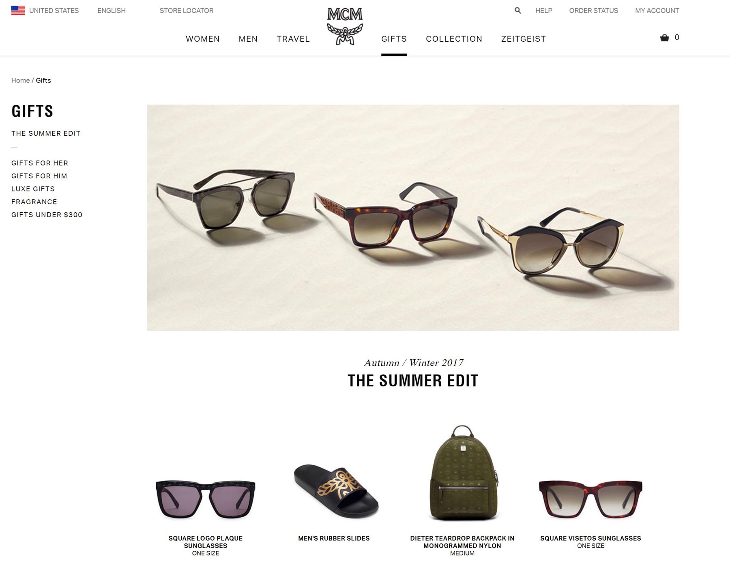The height and width of the screenshot is (567, 730).
Task: Open the Women menu
Action: pos(203,39)
